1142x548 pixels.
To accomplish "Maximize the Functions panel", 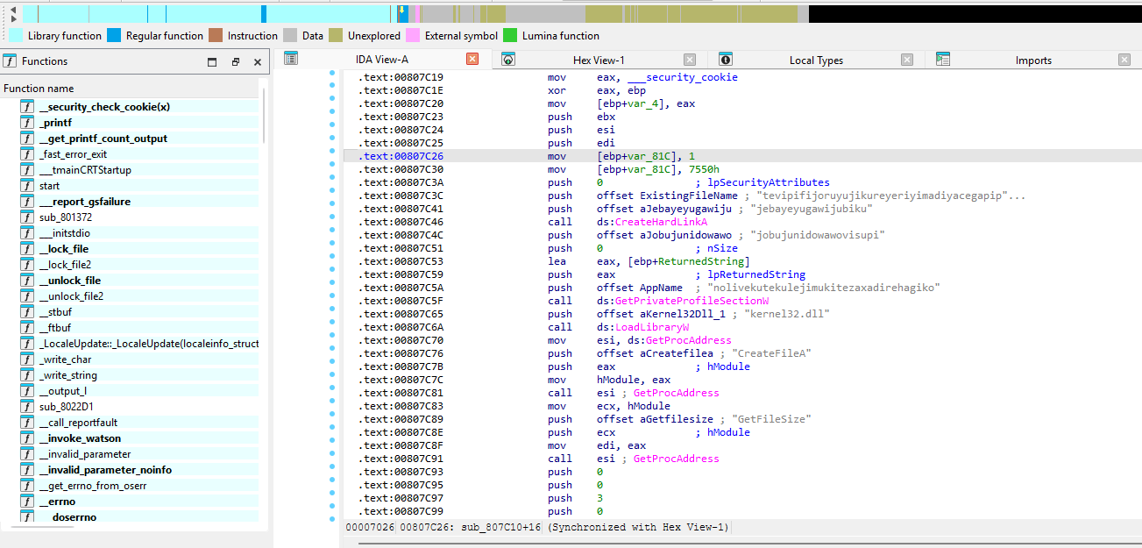I will (x=212, y=61).
